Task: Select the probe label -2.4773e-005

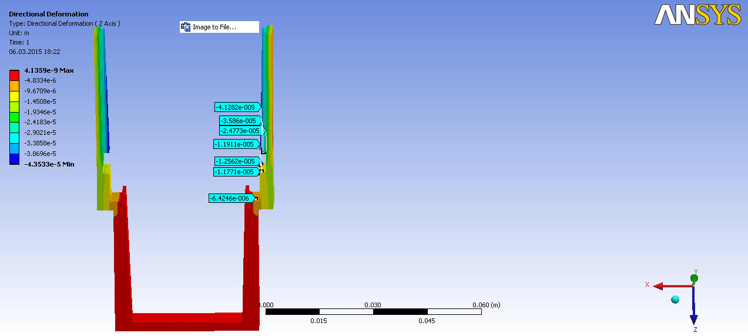Action: point(242,131)
